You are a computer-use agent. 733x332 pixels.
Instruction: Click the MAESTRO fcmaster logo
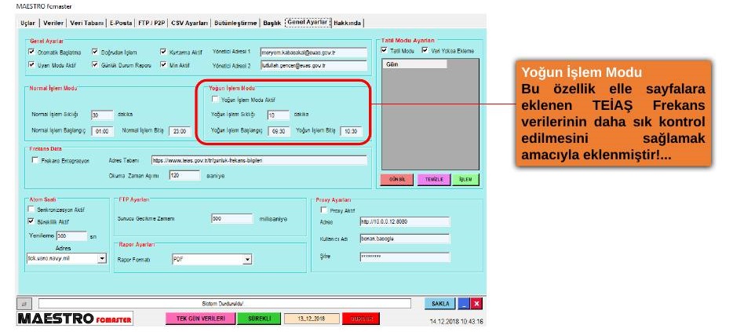[x=75, y=319]
